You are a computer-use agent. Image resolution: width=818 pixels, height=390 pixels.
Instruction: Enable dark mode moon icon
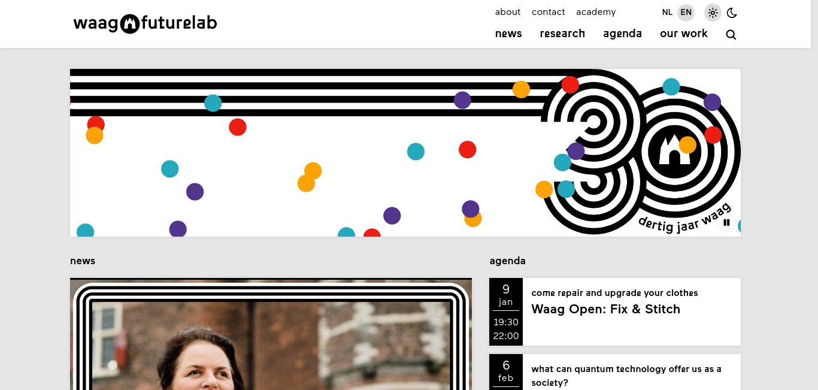pyautogui.click(x=732, y=13)
